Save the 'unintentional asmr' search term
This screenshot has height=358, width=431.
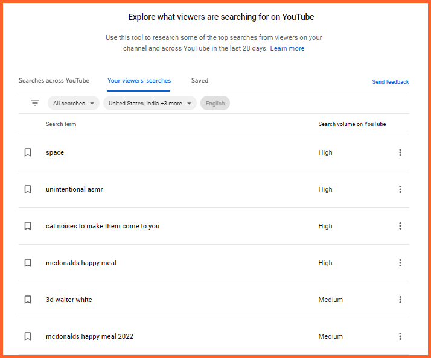coord(28,189)
